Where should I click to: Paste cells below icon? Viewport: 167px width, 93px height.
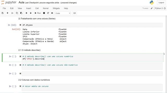pos(21,13)
